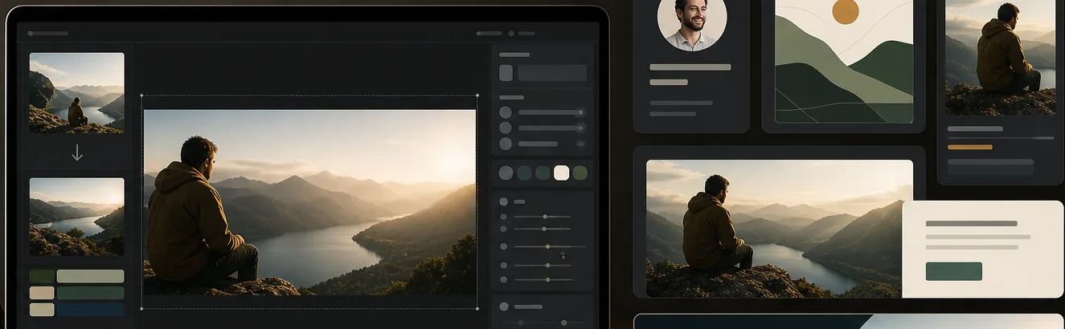Select the lower left-panel thumbnail without the man

click(77, 217)
